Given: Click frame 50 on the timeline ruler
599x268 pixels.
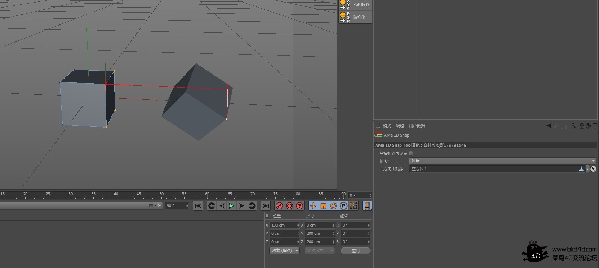Looking at the screenshot, I should tap(161, 194).
